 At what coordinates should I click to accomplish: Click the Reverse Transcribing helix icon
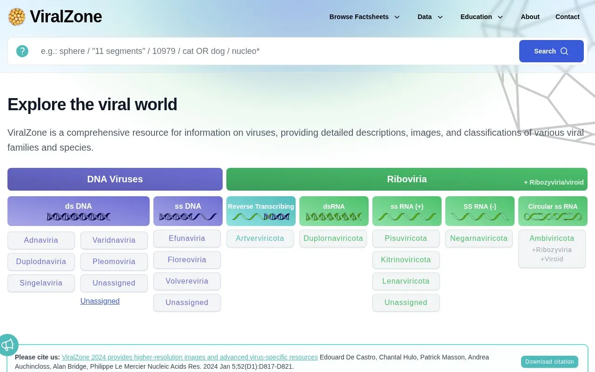[261, 217]
